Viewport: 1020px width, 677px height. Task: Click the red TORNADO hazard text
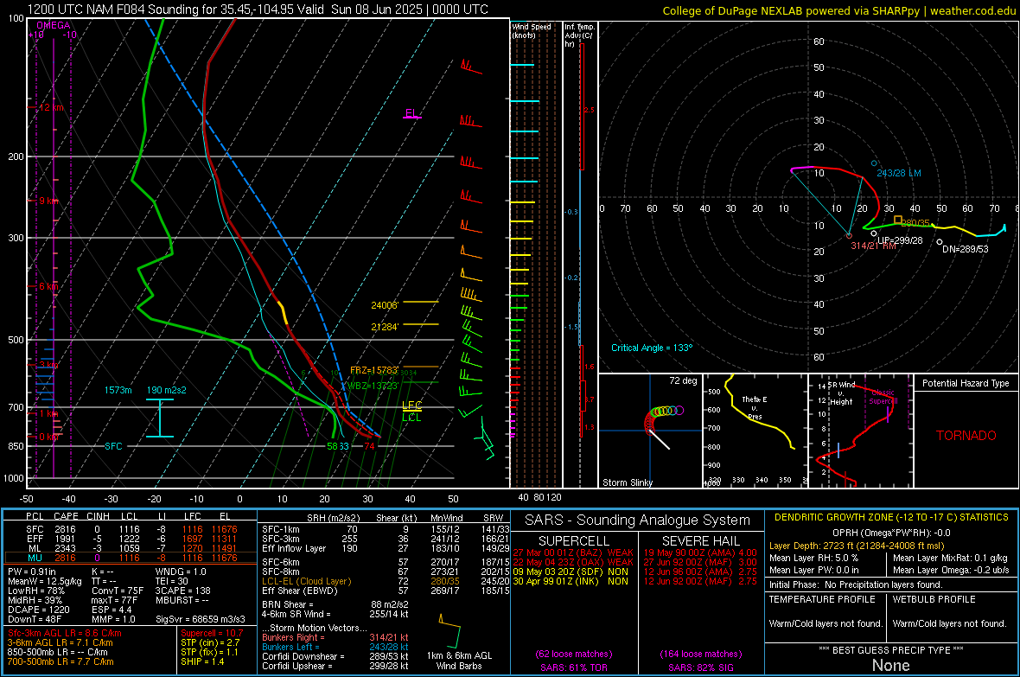tap(966, 436)
